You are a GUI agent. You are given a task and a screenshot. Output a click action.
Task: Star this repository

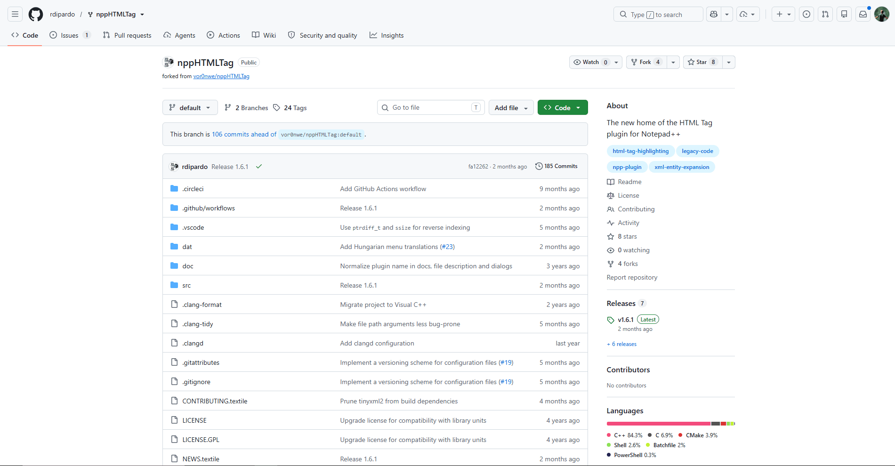(x=702, y=62)
